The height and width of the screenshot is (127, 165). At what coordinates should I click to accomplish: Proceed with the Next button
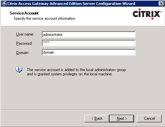coord(122,118)
